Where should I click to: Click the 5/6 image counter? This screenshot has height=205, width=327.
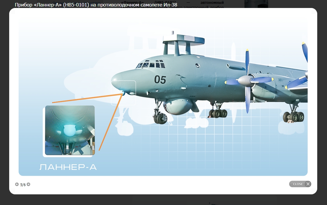23,185
